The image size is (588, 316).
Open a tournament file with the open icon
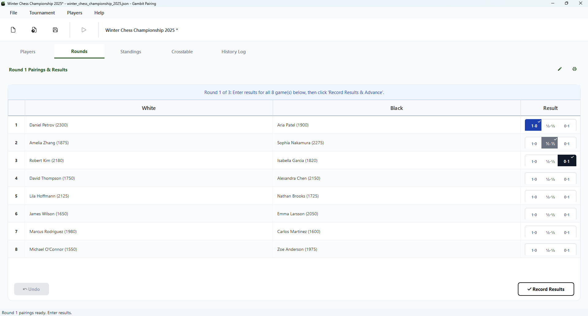click(34, 30)
